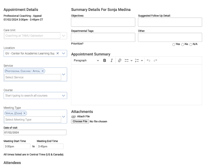
Task: Remove Professional Coaching - Appeal service tag
Action: click(43, 71)
